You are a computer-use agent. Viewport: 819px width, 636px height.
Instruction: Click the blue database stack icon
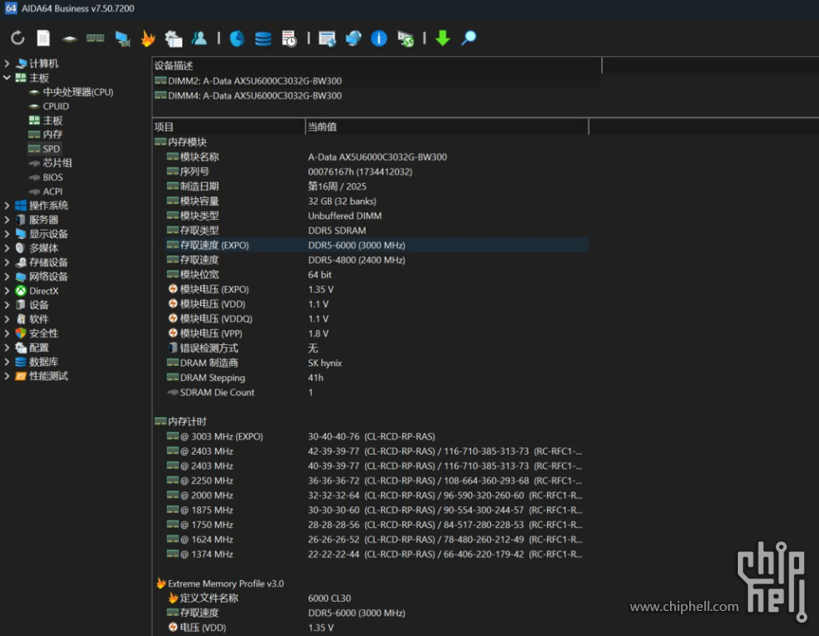(263, 38)
